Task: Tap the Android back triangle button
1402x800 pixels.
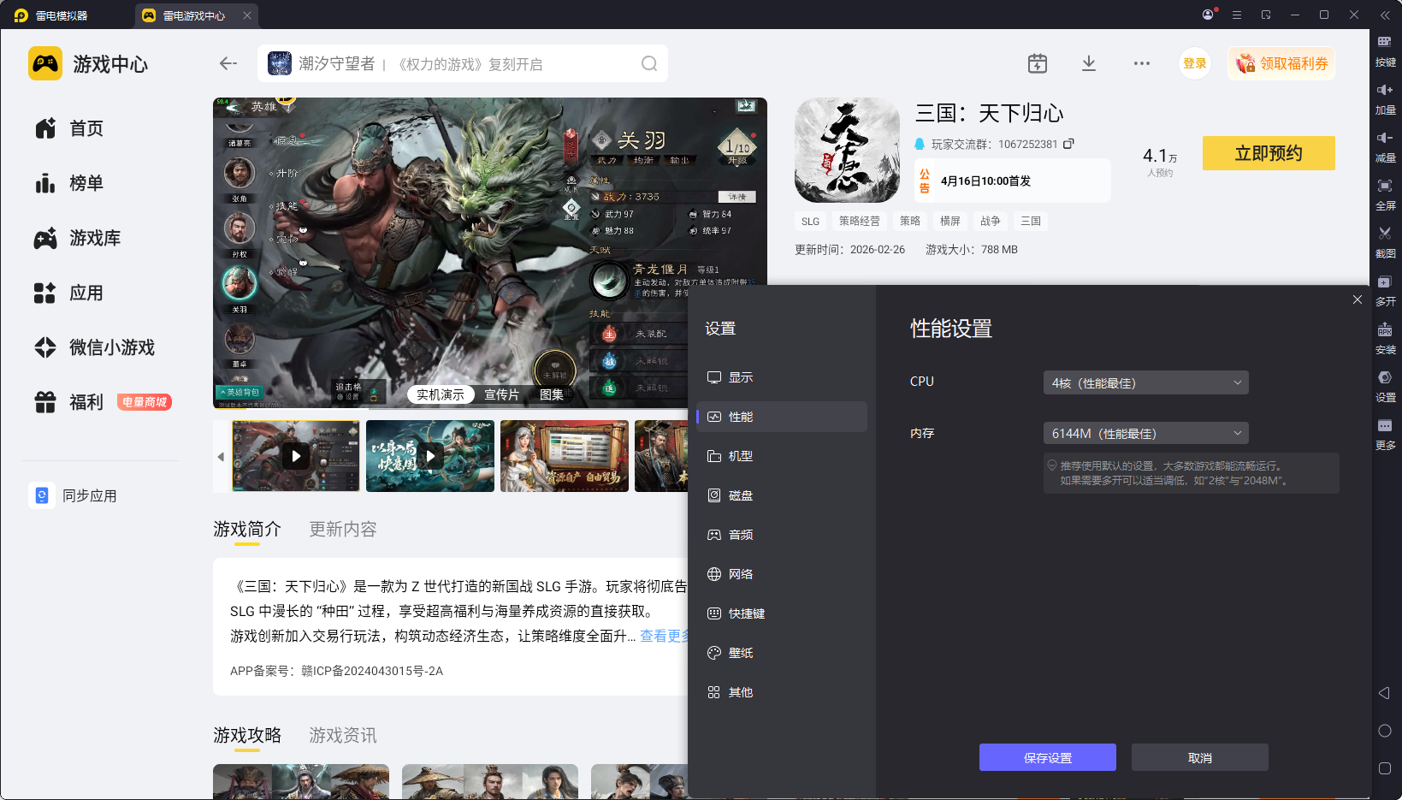Action: pos(1384,693)
